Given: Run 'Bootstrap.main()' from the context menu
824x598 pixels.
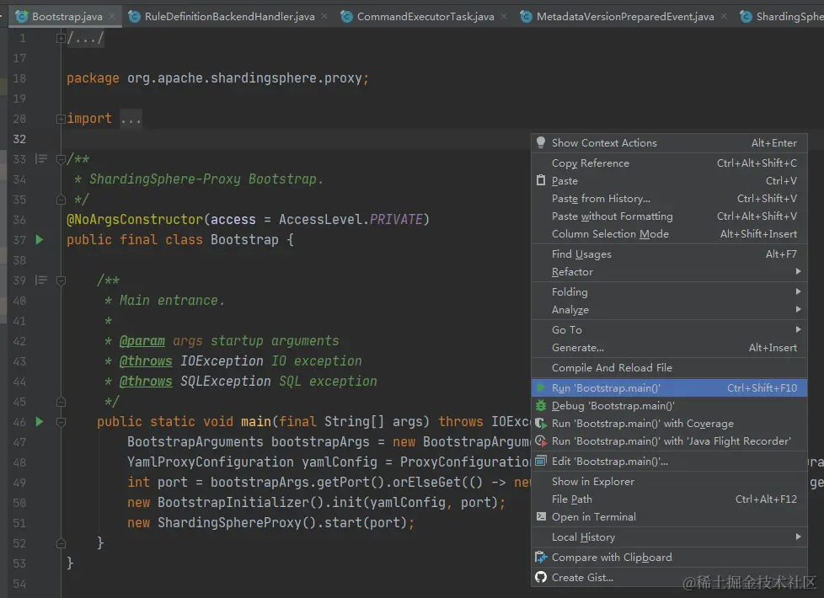Looking at the screenshot, I should (x=669, y=387).
